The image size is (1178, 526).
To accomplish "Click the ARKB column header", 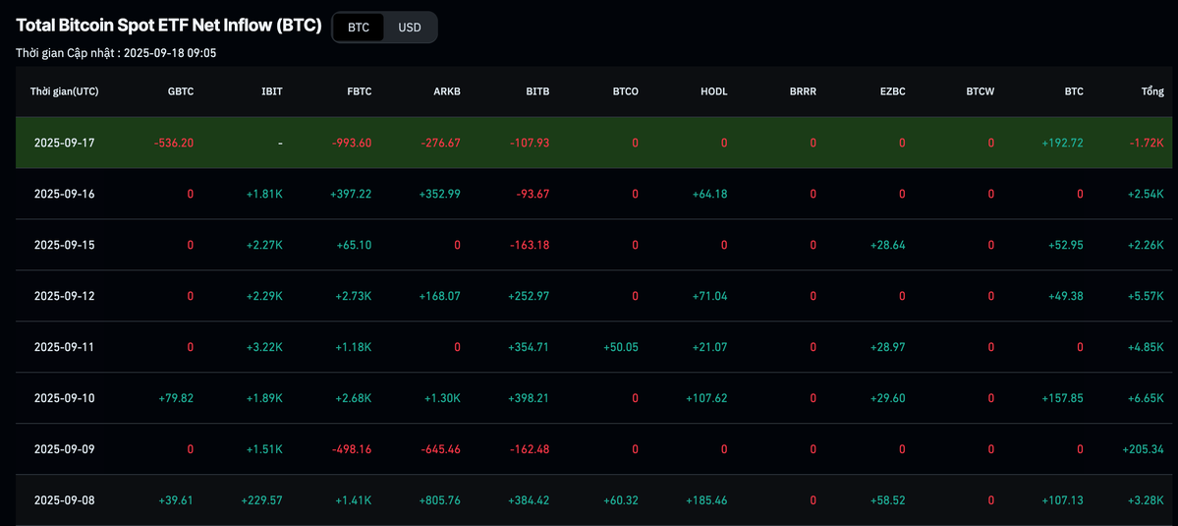I will click(x=446, y=91).
